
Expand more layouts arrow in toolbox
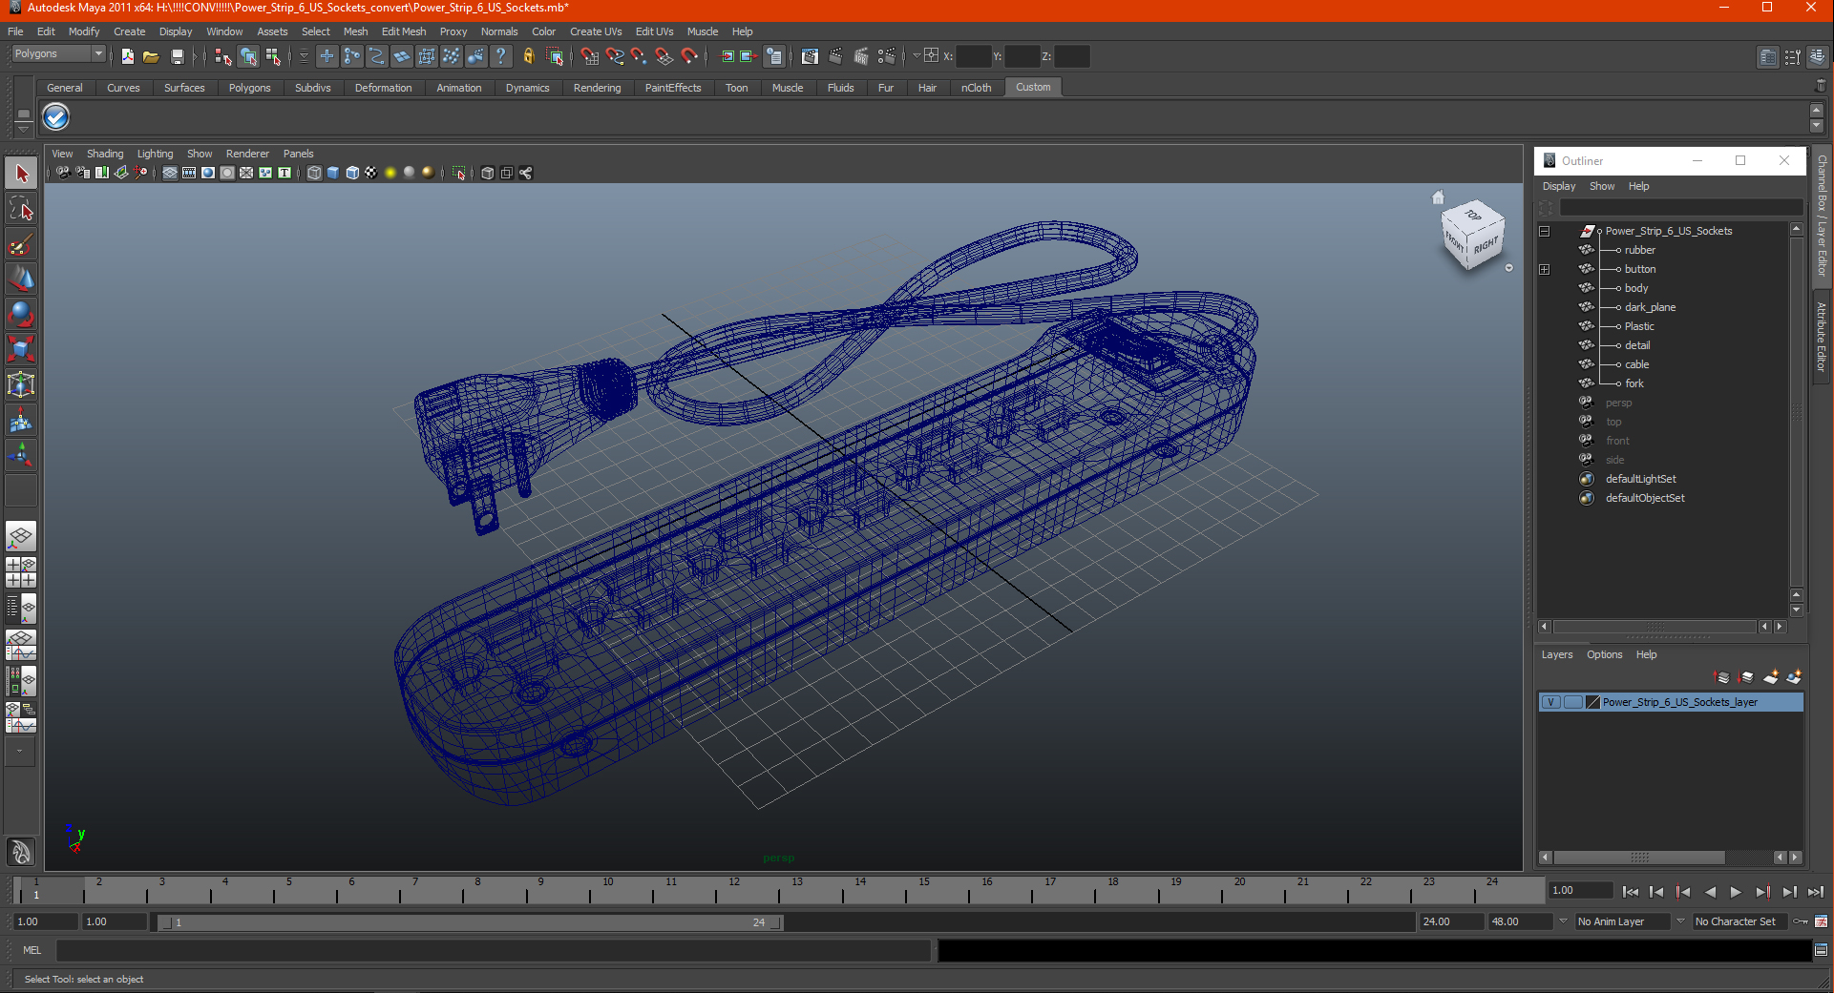(20, 751)
